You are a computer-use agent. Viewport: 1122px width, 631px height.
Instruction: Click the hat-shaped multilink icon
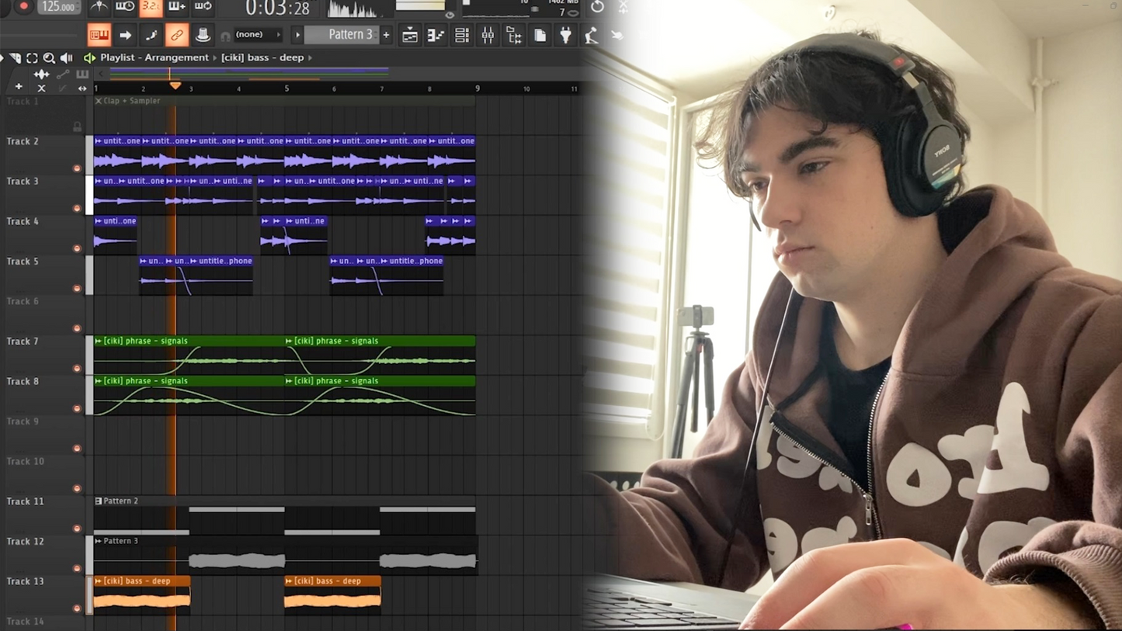(203, 35)
